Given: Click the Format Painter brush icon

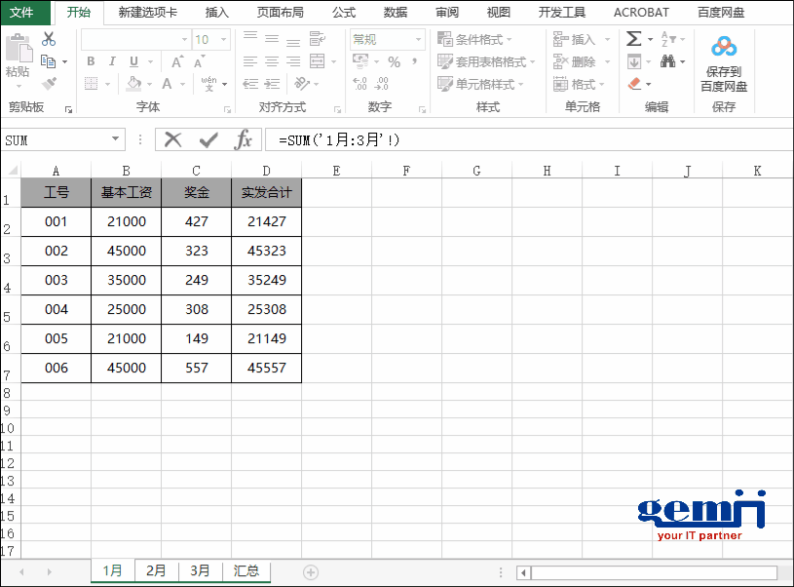Looking at the screenshot, I should (49, 84).
